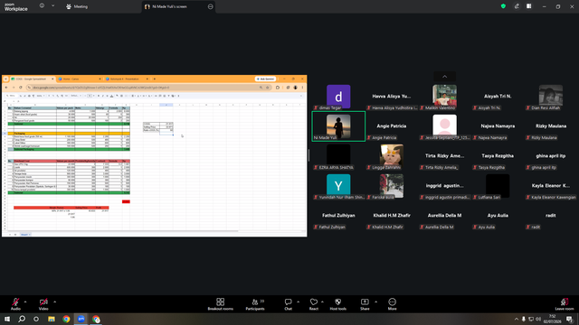Image resolution: width=579 pixels, height=325 pixels.
Task: Open Google Chrome from taskbar
Action: [66, 319]
